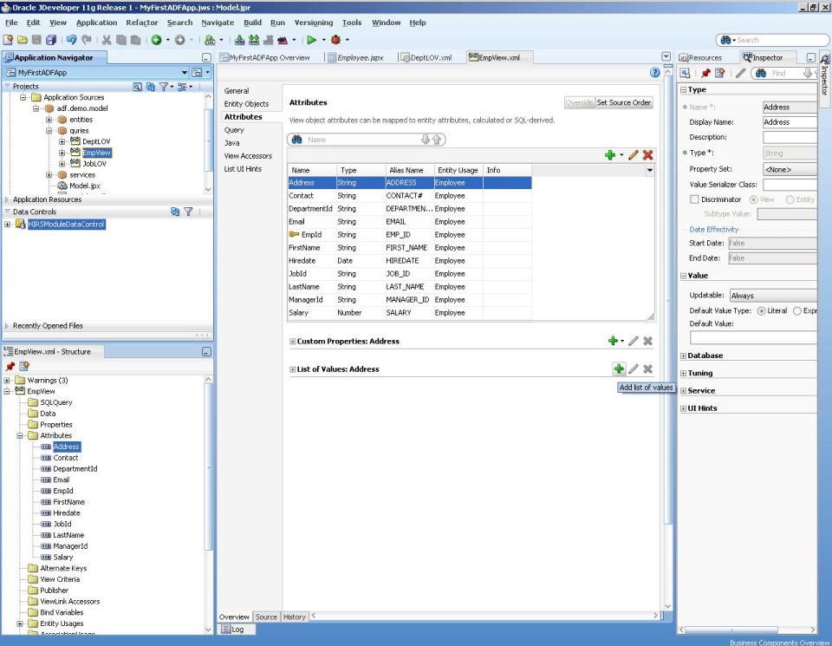This screenshot has width=832, height=646.
Task: Open the Versioning menu
Action: coord(313,23)
